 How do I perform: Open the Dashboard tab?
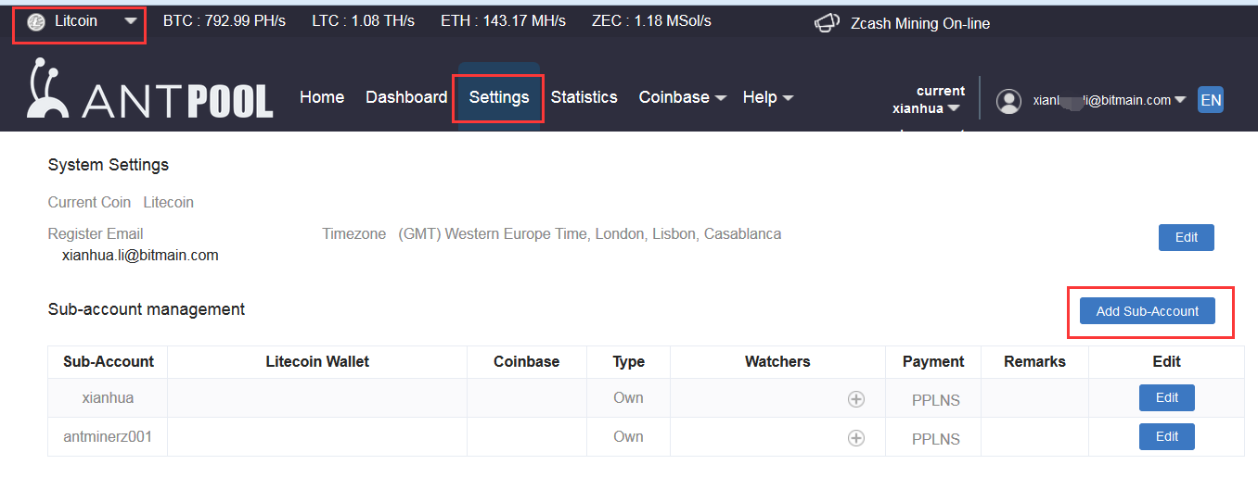click(406, 97)
